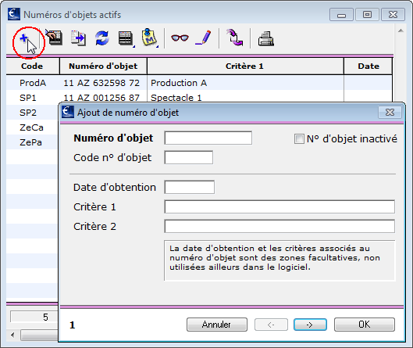Click the Critère 1 column header
This screenshot has height=348, width=413.
click(245, 66)
